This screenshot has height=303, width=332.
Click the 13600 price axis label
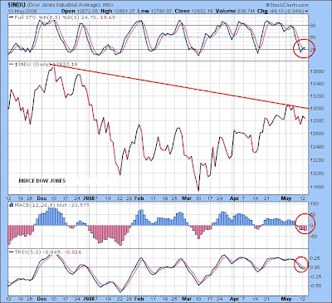317,71
